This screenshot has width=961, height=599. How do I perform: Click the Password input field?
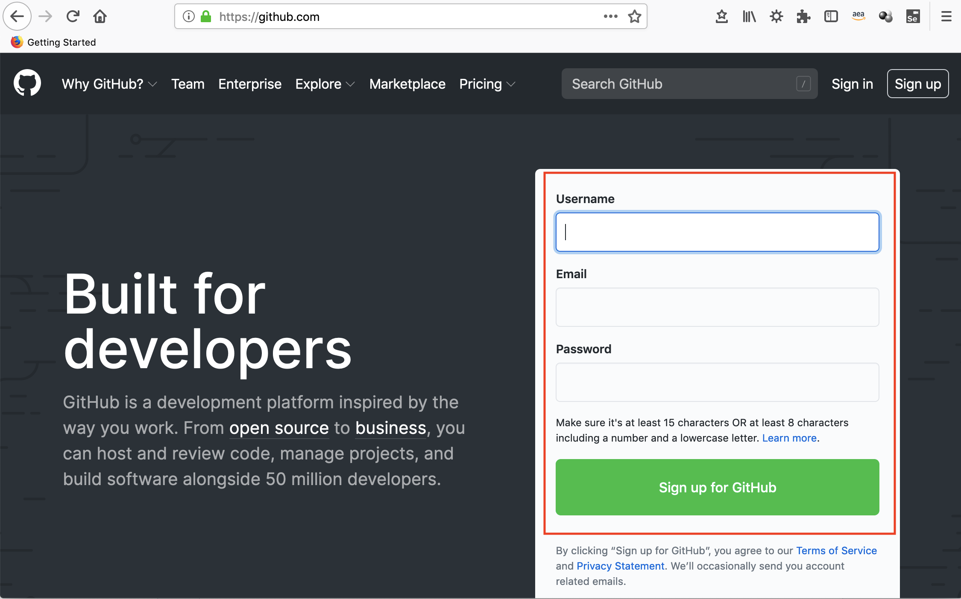tap(718, 382)
